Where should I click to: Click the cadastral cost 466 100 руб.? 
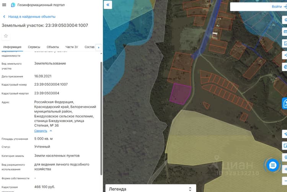point(44,187)
